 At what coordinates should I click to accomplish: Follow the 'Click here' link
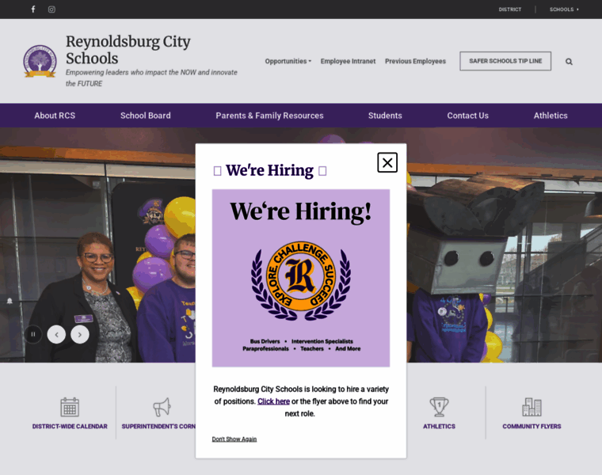[x=273, y=401]
